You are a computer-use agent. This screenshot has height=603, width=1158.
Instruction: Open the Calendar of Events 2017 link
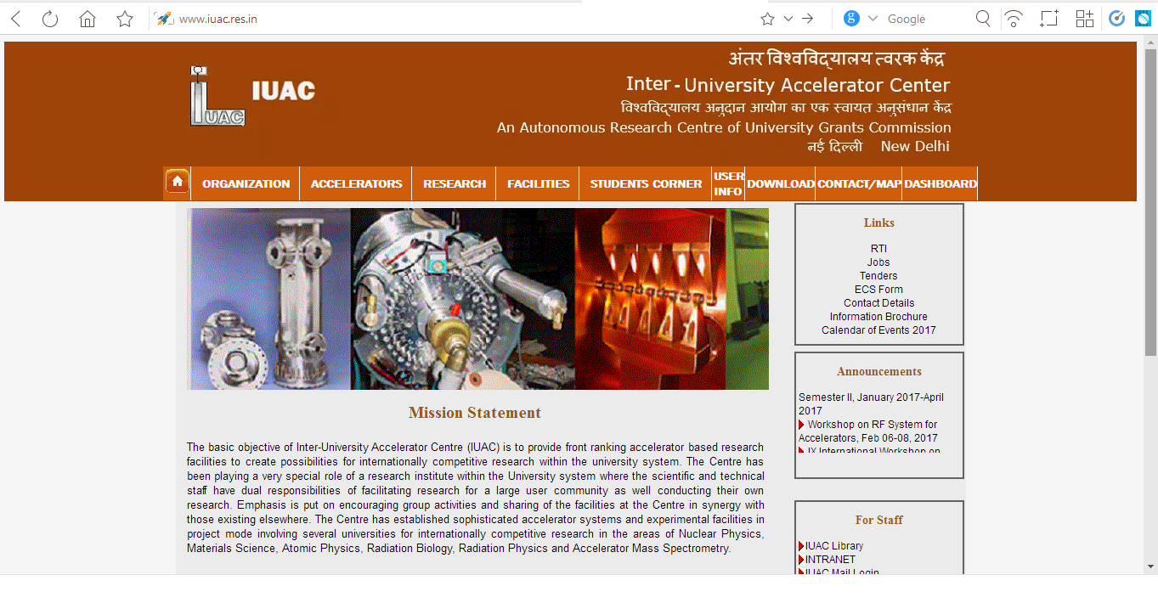coord(878,330)
